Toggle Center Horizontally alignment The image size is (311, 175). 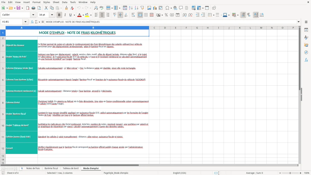(x=102, y=15)
